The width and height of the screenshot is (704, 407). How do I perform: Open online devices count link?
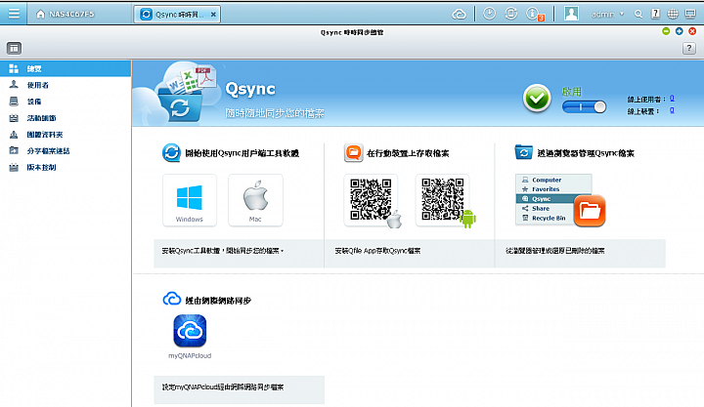(x=672, y=110)
